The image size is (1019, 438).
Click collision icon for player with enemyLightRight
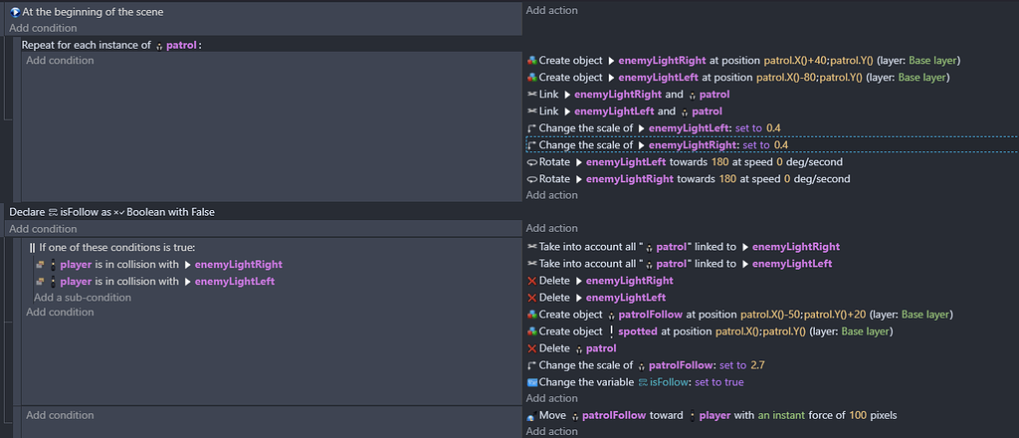[40, 265]
